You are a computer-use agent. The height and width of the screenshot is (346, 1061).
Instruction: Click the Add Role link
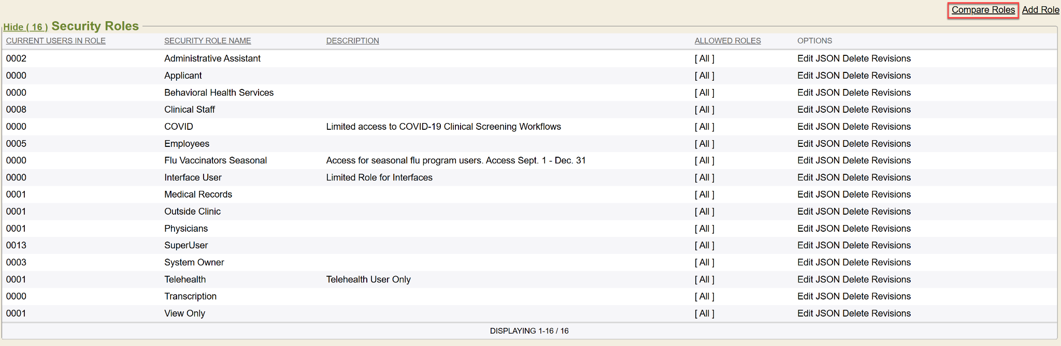1040,10
